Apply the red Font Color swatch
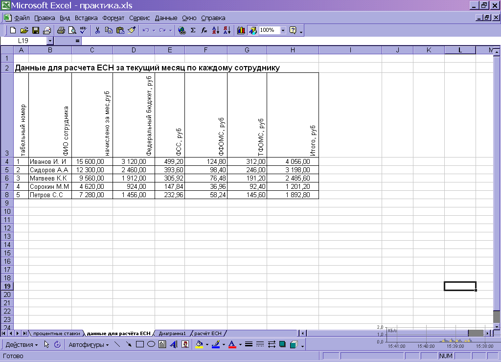The width and height of the screenshot is (501, 362). [232, 344]
